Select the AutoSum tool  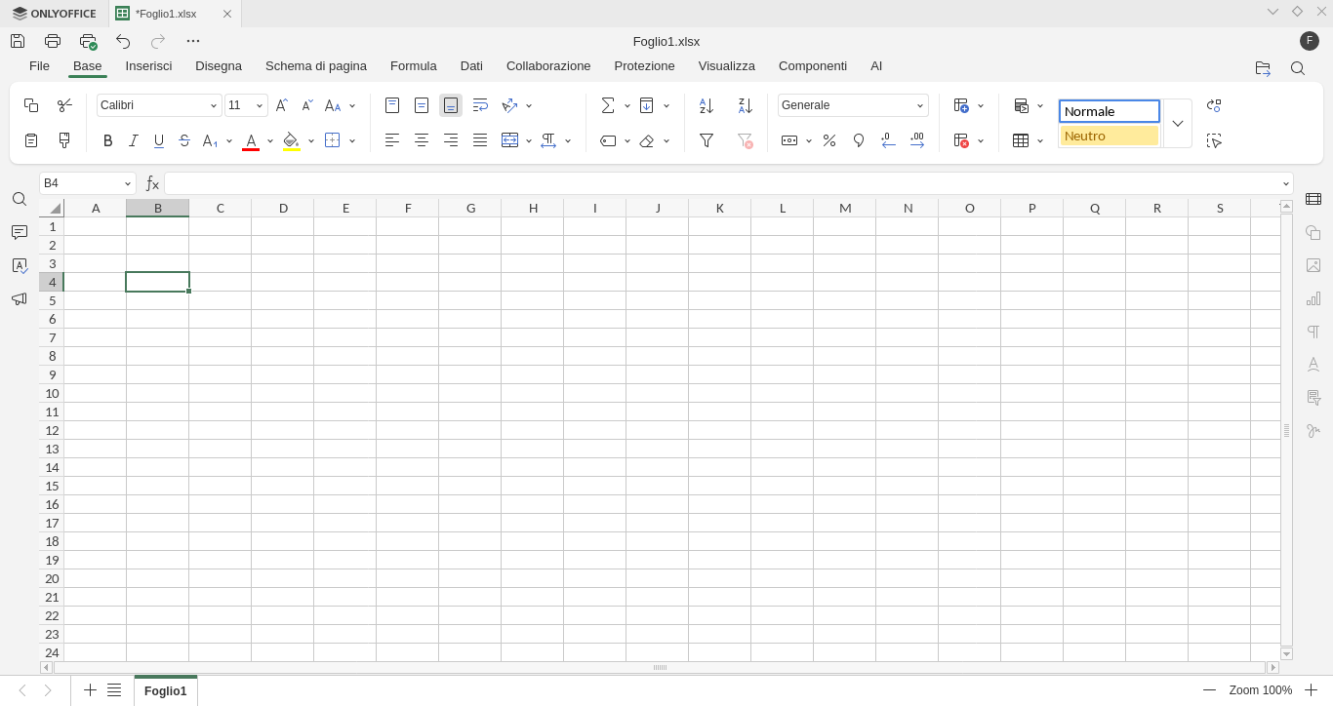click(x=608, y=104)
